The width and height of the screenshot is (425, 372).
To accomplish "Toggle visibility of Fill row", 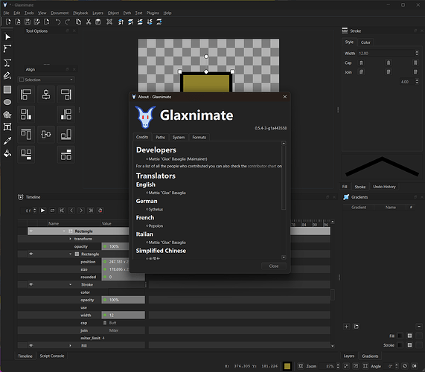I will tap(31, 345).
